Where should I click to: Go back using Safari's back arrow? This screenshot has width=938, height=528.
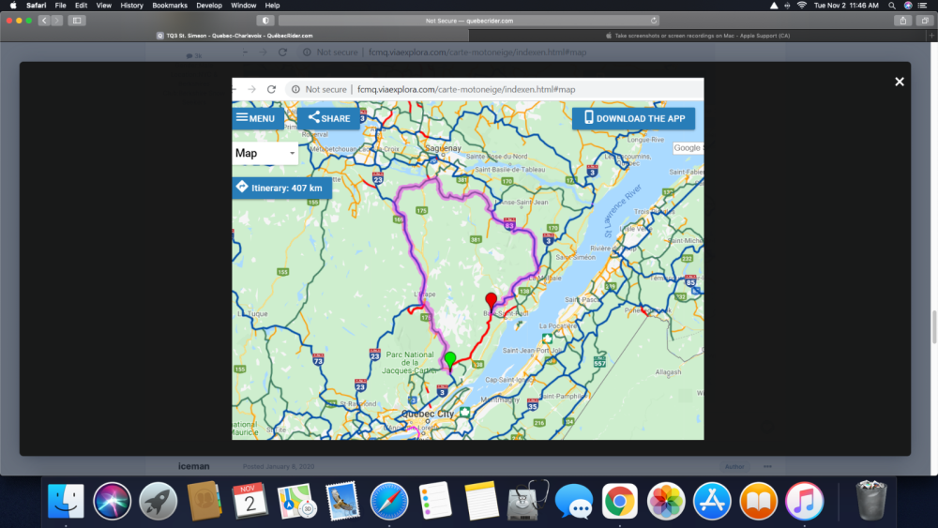[x=44, y=21]
